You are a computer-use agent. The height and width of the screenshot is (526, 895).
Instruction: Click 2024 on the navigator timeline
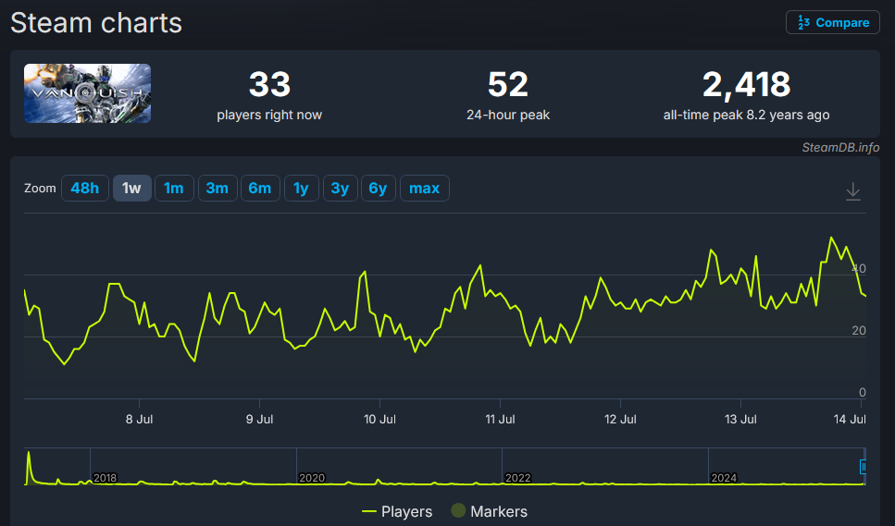pyautogui.click(x=724, y=478)
